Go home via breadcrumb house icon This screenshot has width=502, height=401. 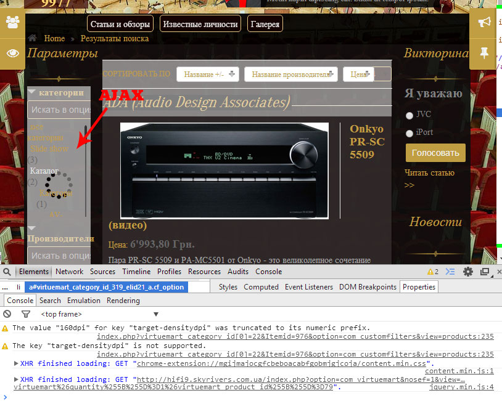pos(32,38)
